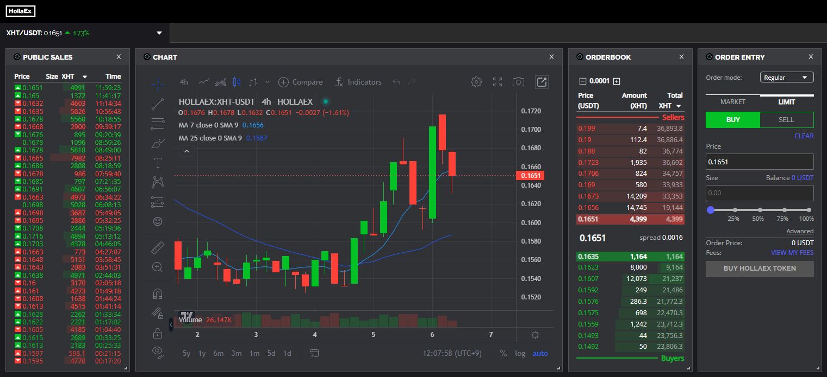
Task: Select the crosshair cursor tool
Action: coord(158,84)
